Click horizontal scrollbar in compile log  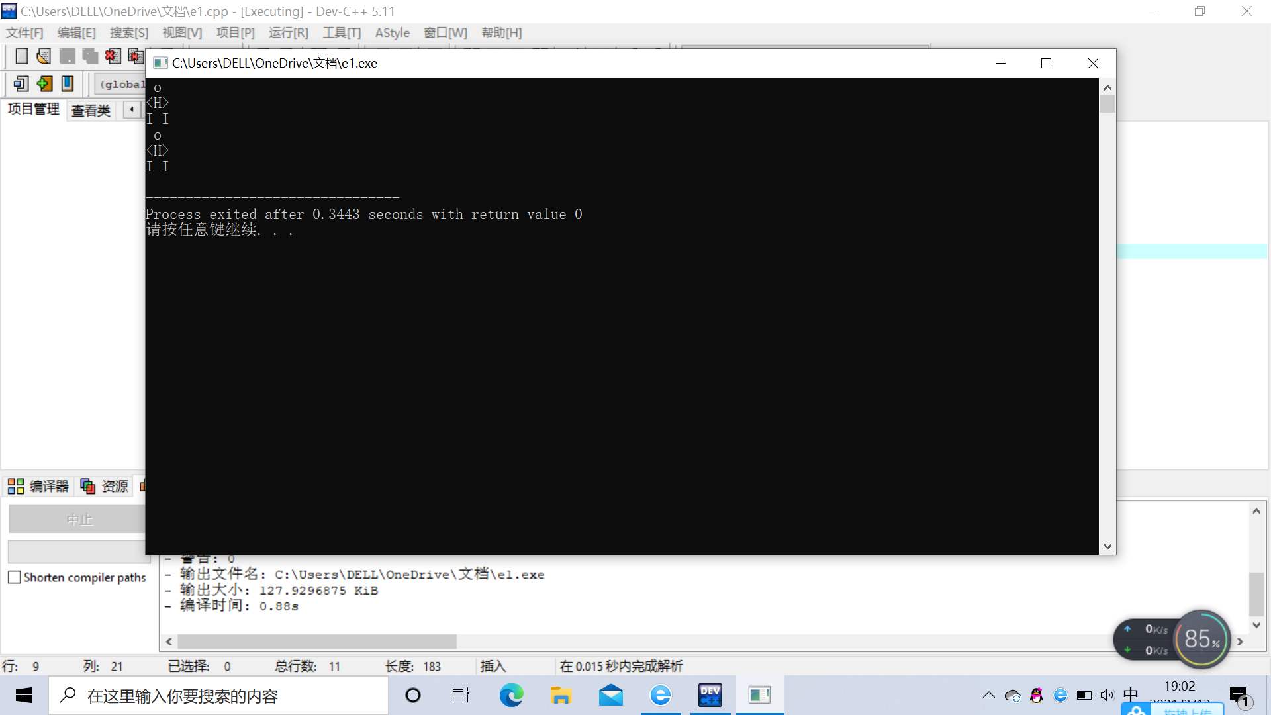coord(316,642)
